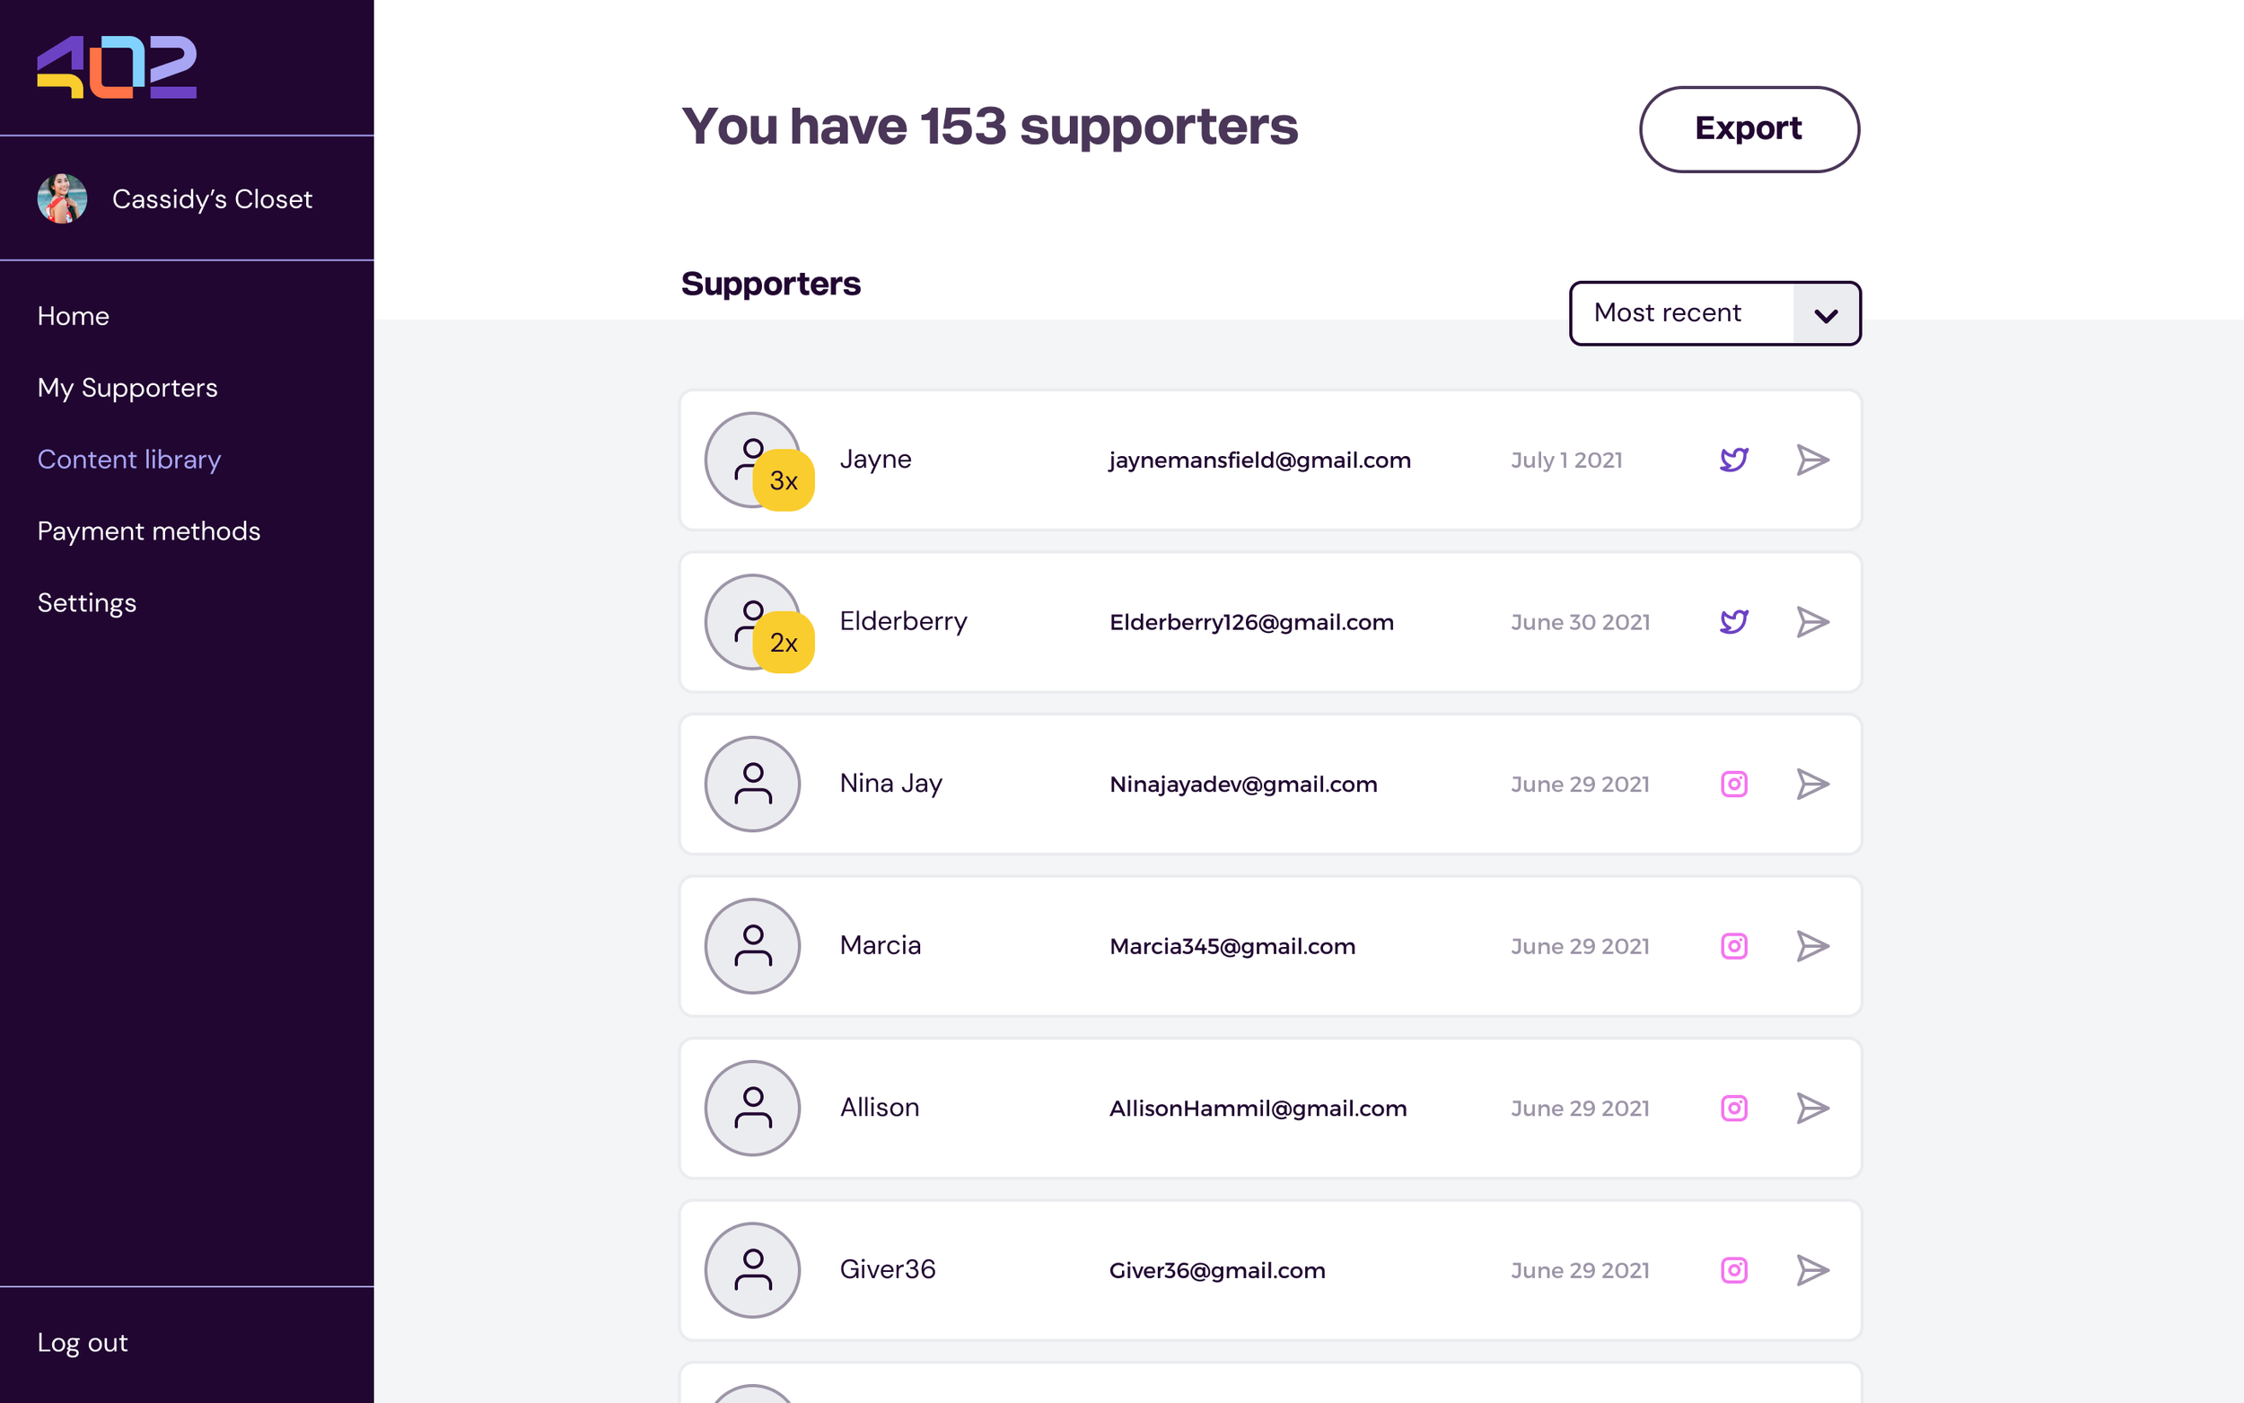Log out of the account
This screenshot has height=1403, width=2244.
83,1343
